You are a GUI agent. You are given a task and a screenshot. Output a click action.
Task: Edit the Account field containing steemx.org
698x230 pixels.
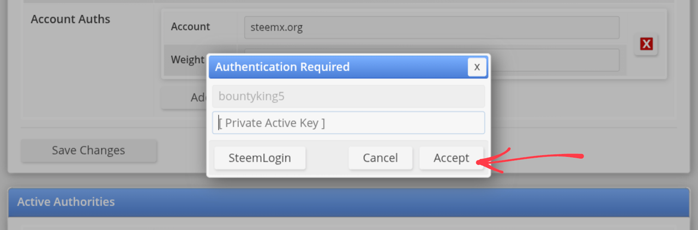click(432, 27)
